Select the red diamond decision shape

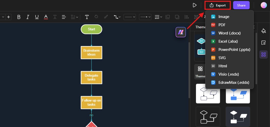[92, 124]
